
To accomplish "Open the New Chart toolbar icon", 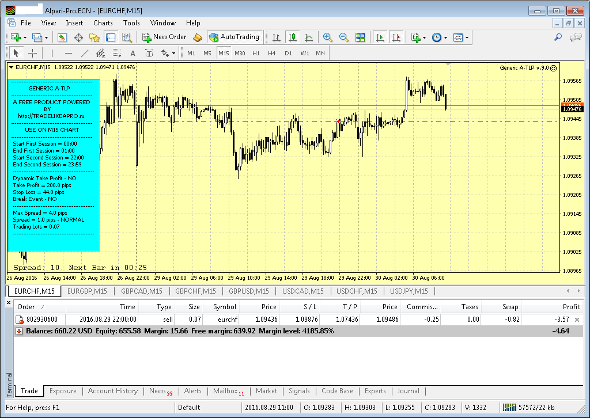I will pos(16,37).
